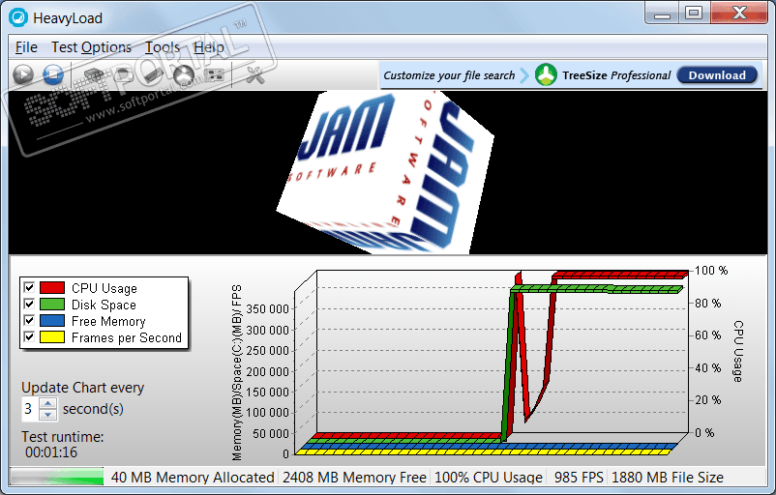Click the '350 000' chart axis label
The width and height of the screenshot is (776, 495).
point(267,309)
